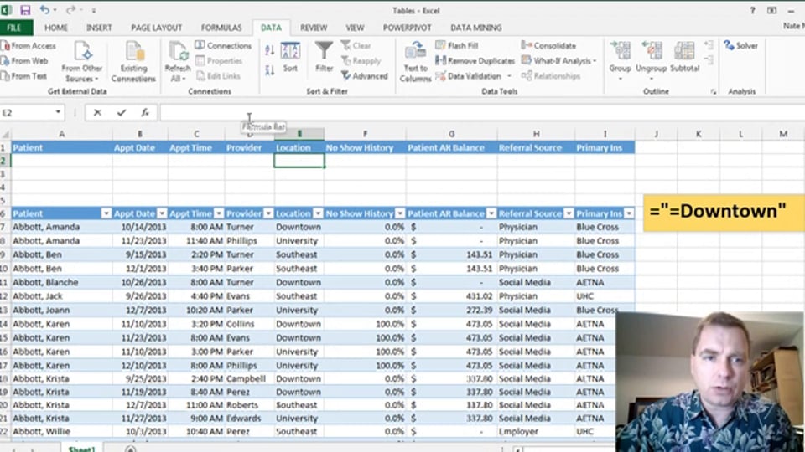Open Patient AR Balance filter dropdown
The height and width of the screenshot is (452, 805).
491,213
